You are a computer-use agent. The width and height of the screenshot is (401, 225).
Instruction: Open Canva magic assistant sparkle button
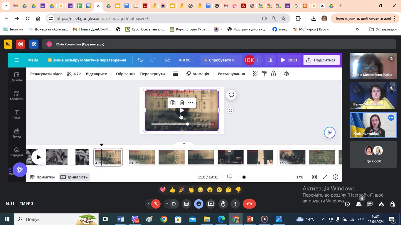tap(330, 132)
